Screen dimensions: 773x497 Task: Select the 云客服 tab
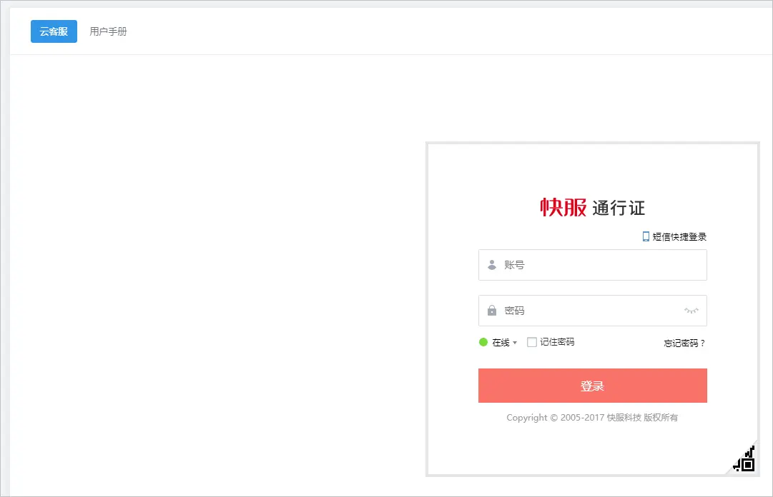pyautogui.click(x=54, y=31)
